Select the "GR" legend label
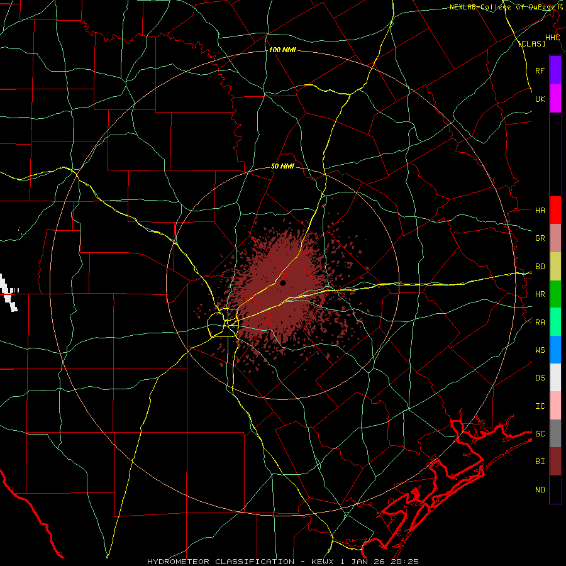This screenshot has height=566, width=566. point(540,238)
